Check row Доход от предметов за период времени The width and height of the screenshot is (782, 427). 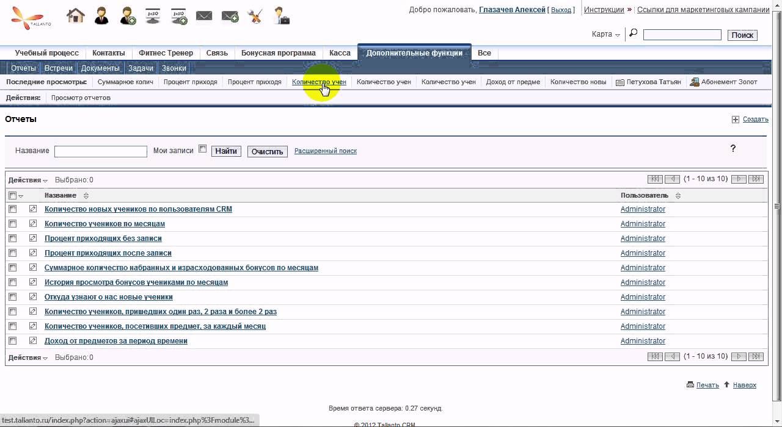click(12, 341)
